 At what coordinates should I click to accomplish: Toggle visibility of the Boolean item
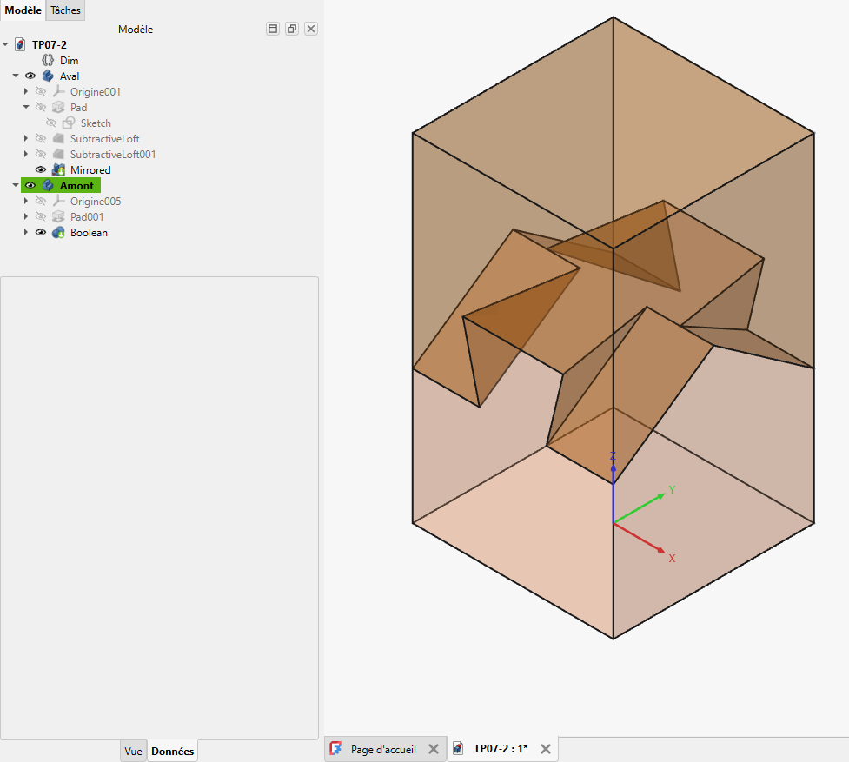tap(41, 233)
